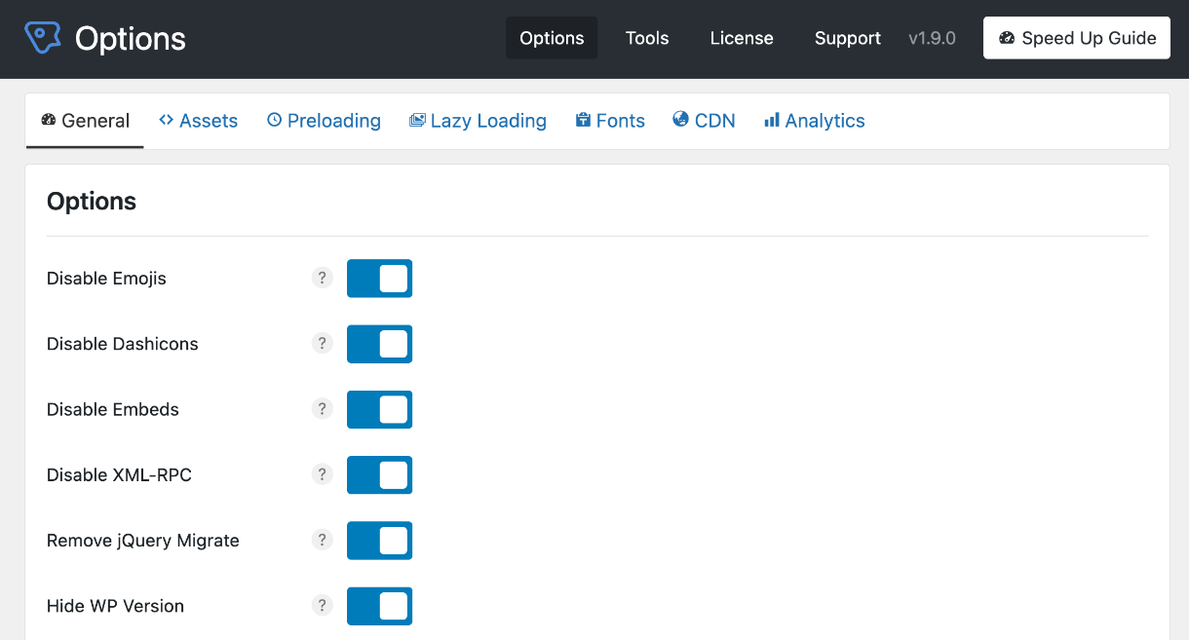Image resolution: width=1189 pixels, height=640 pixels.
Task: Toggle the Disable Embeds switch
Action: [x=380, y=409]
